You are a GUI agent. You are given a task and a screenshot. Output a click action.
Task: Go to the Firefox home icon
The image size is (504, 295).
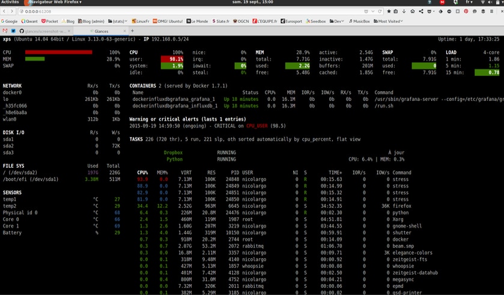413,11
